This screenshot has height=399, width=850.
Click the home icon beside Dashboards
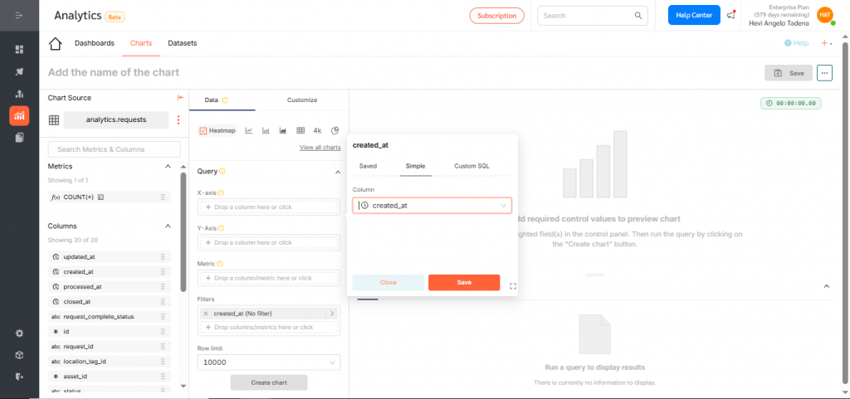coord(56,44)
